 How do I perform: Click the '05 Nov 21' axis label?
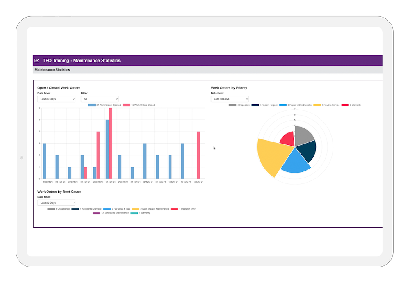coord(161,182)
